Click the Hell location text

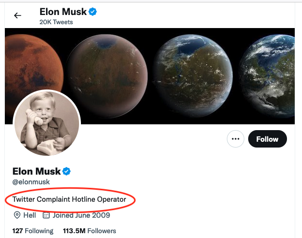30,215
